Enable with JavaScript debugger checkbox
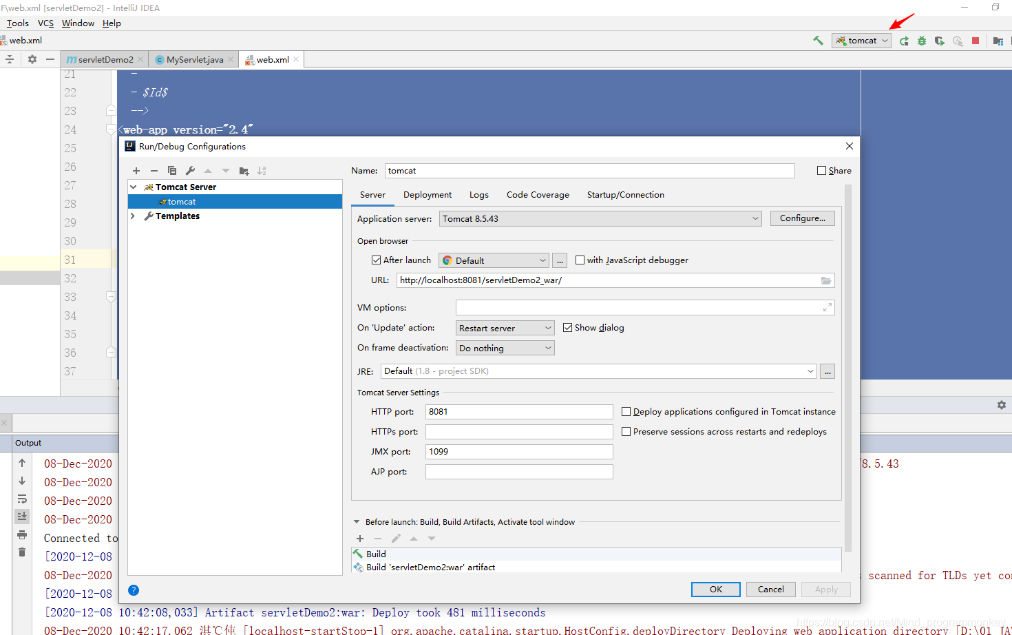 click(x=580, y=260)
